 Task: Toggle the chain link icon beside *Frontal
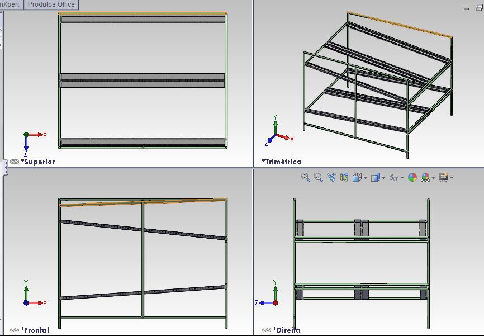point(13,330)
